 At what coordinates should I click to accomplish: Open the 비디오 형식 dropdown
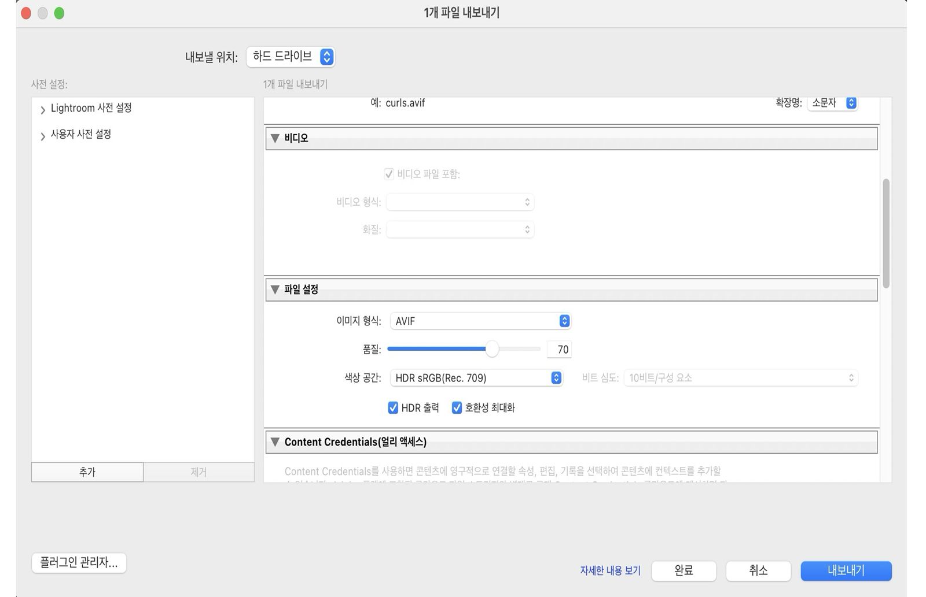(x=460, y=202)
